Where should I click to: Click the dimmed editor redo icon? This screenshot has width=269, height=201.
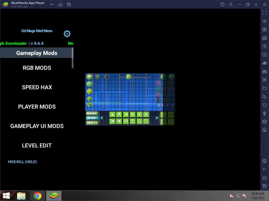pos(98,77)
